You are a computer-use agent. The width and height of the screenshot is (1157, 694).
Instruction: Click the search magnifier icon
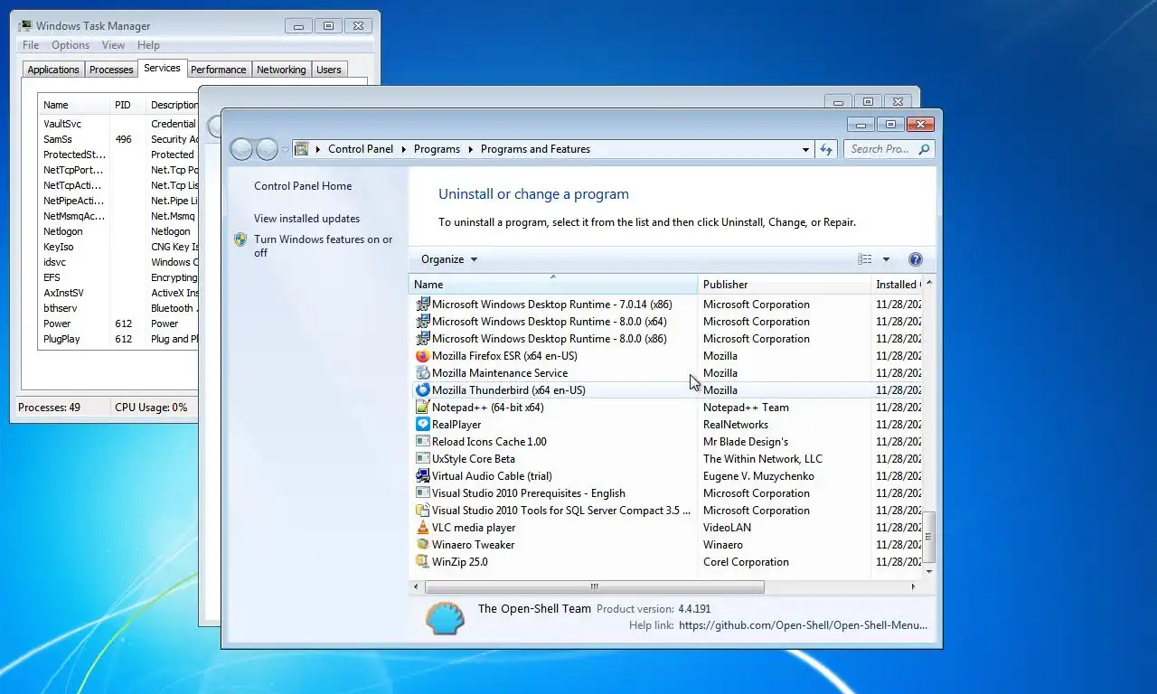(x=924, y=149)
